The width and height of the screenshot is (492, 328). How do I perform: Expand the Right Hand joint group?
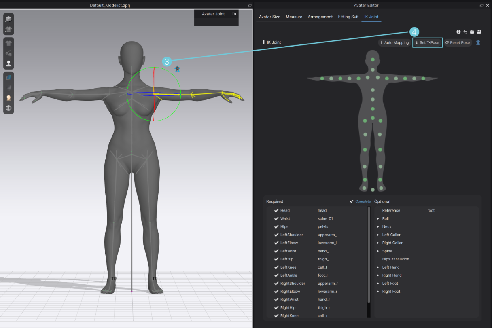pos(378,275)
